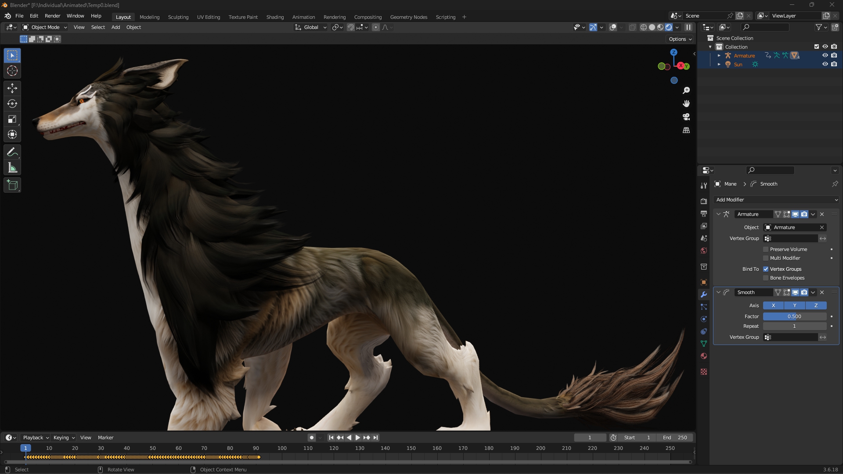This screenshot has width=843, height=474.
Task: Open the Add Modifier dropdown
Action: (776, 200)
